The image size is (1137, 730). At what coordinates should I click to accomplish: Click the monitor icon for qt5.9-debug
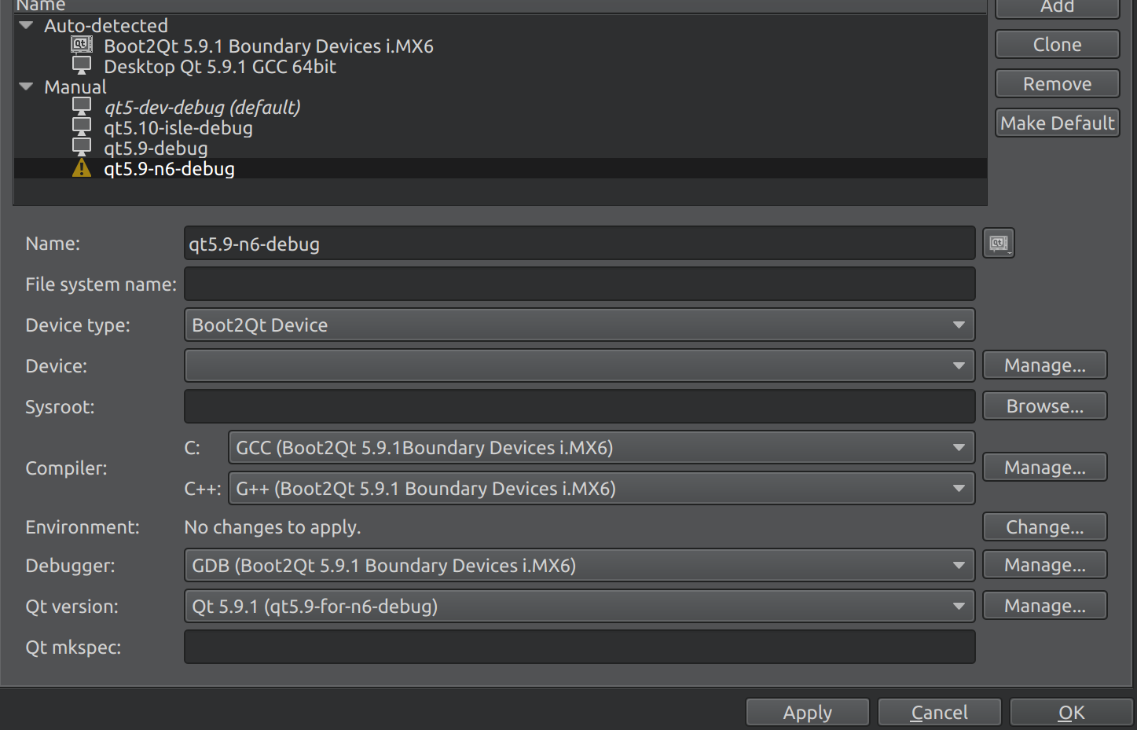click(82, 147)
